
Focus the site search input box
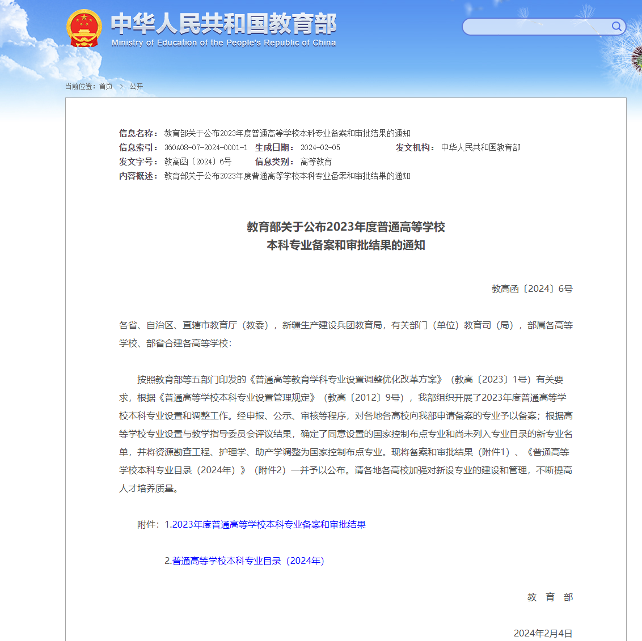tap(536, 27)
